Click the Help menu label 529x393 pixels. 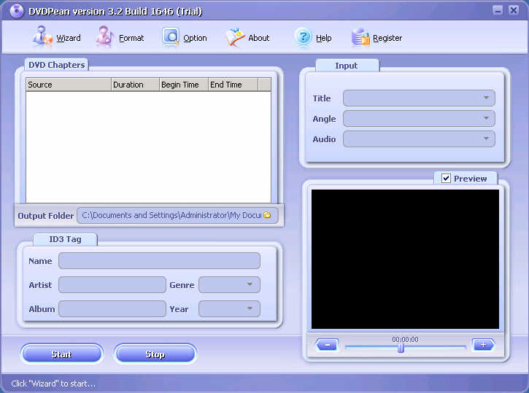click(x=324, y=38)
